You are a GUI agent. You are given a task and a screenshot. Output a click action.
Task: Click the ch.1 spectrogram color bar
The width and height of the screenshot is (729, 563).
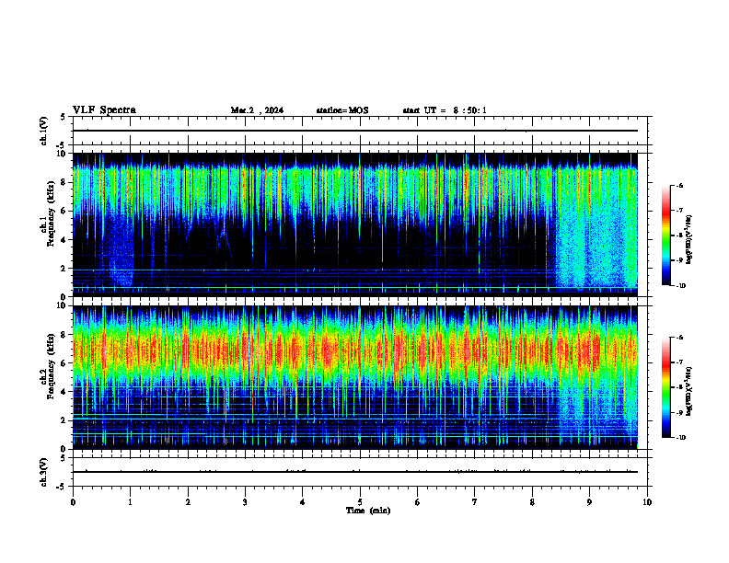click(x=666, y=236)
